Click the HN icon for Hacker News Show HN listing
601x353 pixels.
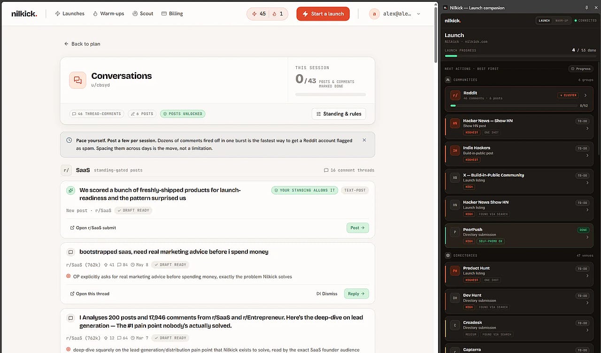point(455,205)
